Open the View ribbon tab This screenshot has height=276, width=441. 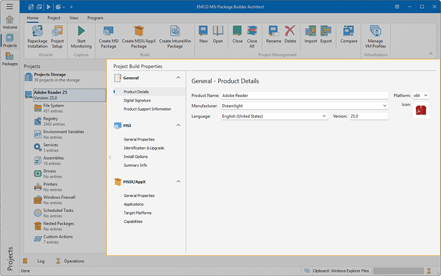73,18
